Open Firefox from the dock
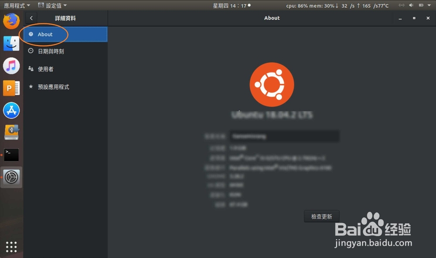Screen dimensions: 436x258 point(11,21)
